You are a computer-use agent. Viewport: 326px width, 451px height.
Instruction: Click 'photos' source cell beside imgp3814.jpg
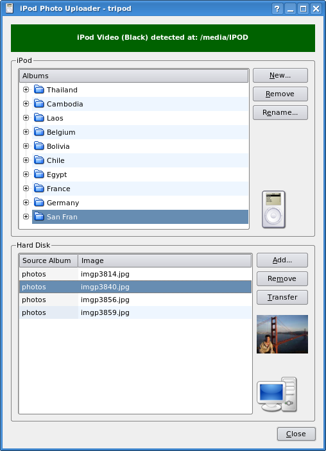click(49, 274)
